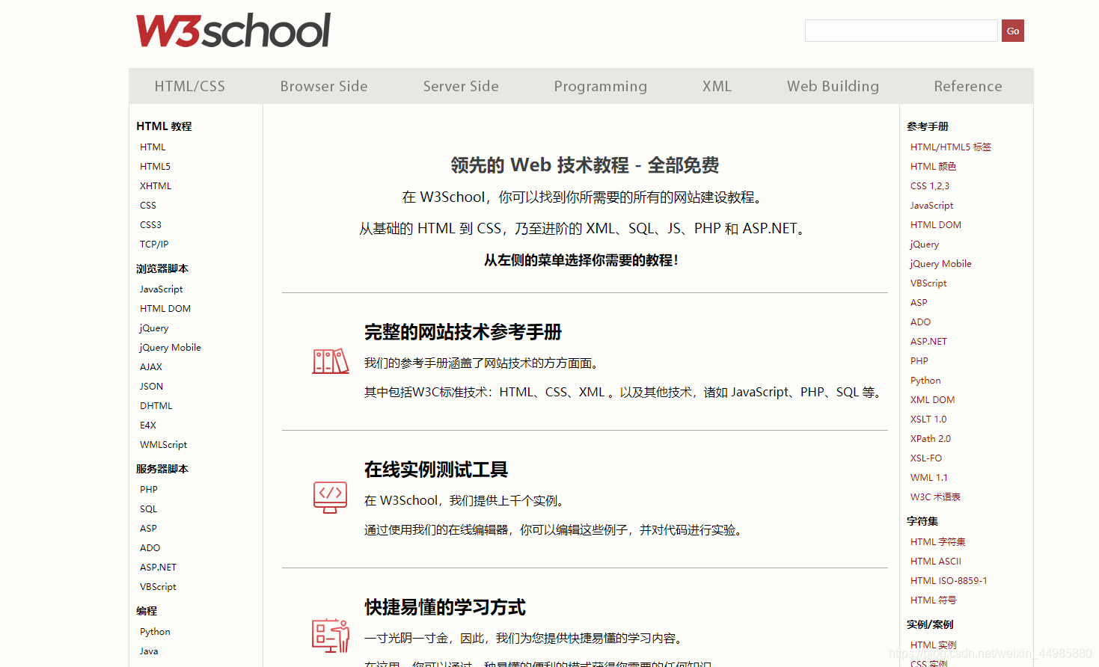The width and height of the screenshot is (1099, 667).
Task: Open HTML DOM tutorial in left sidebar
Action: [165, 309]
